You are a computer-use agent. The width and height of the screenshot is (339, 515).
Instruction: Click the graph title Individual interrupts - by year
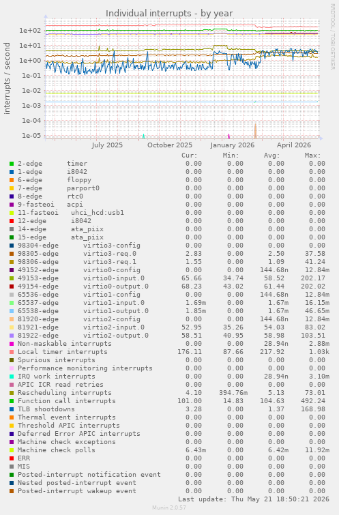[x=169, y=14]
